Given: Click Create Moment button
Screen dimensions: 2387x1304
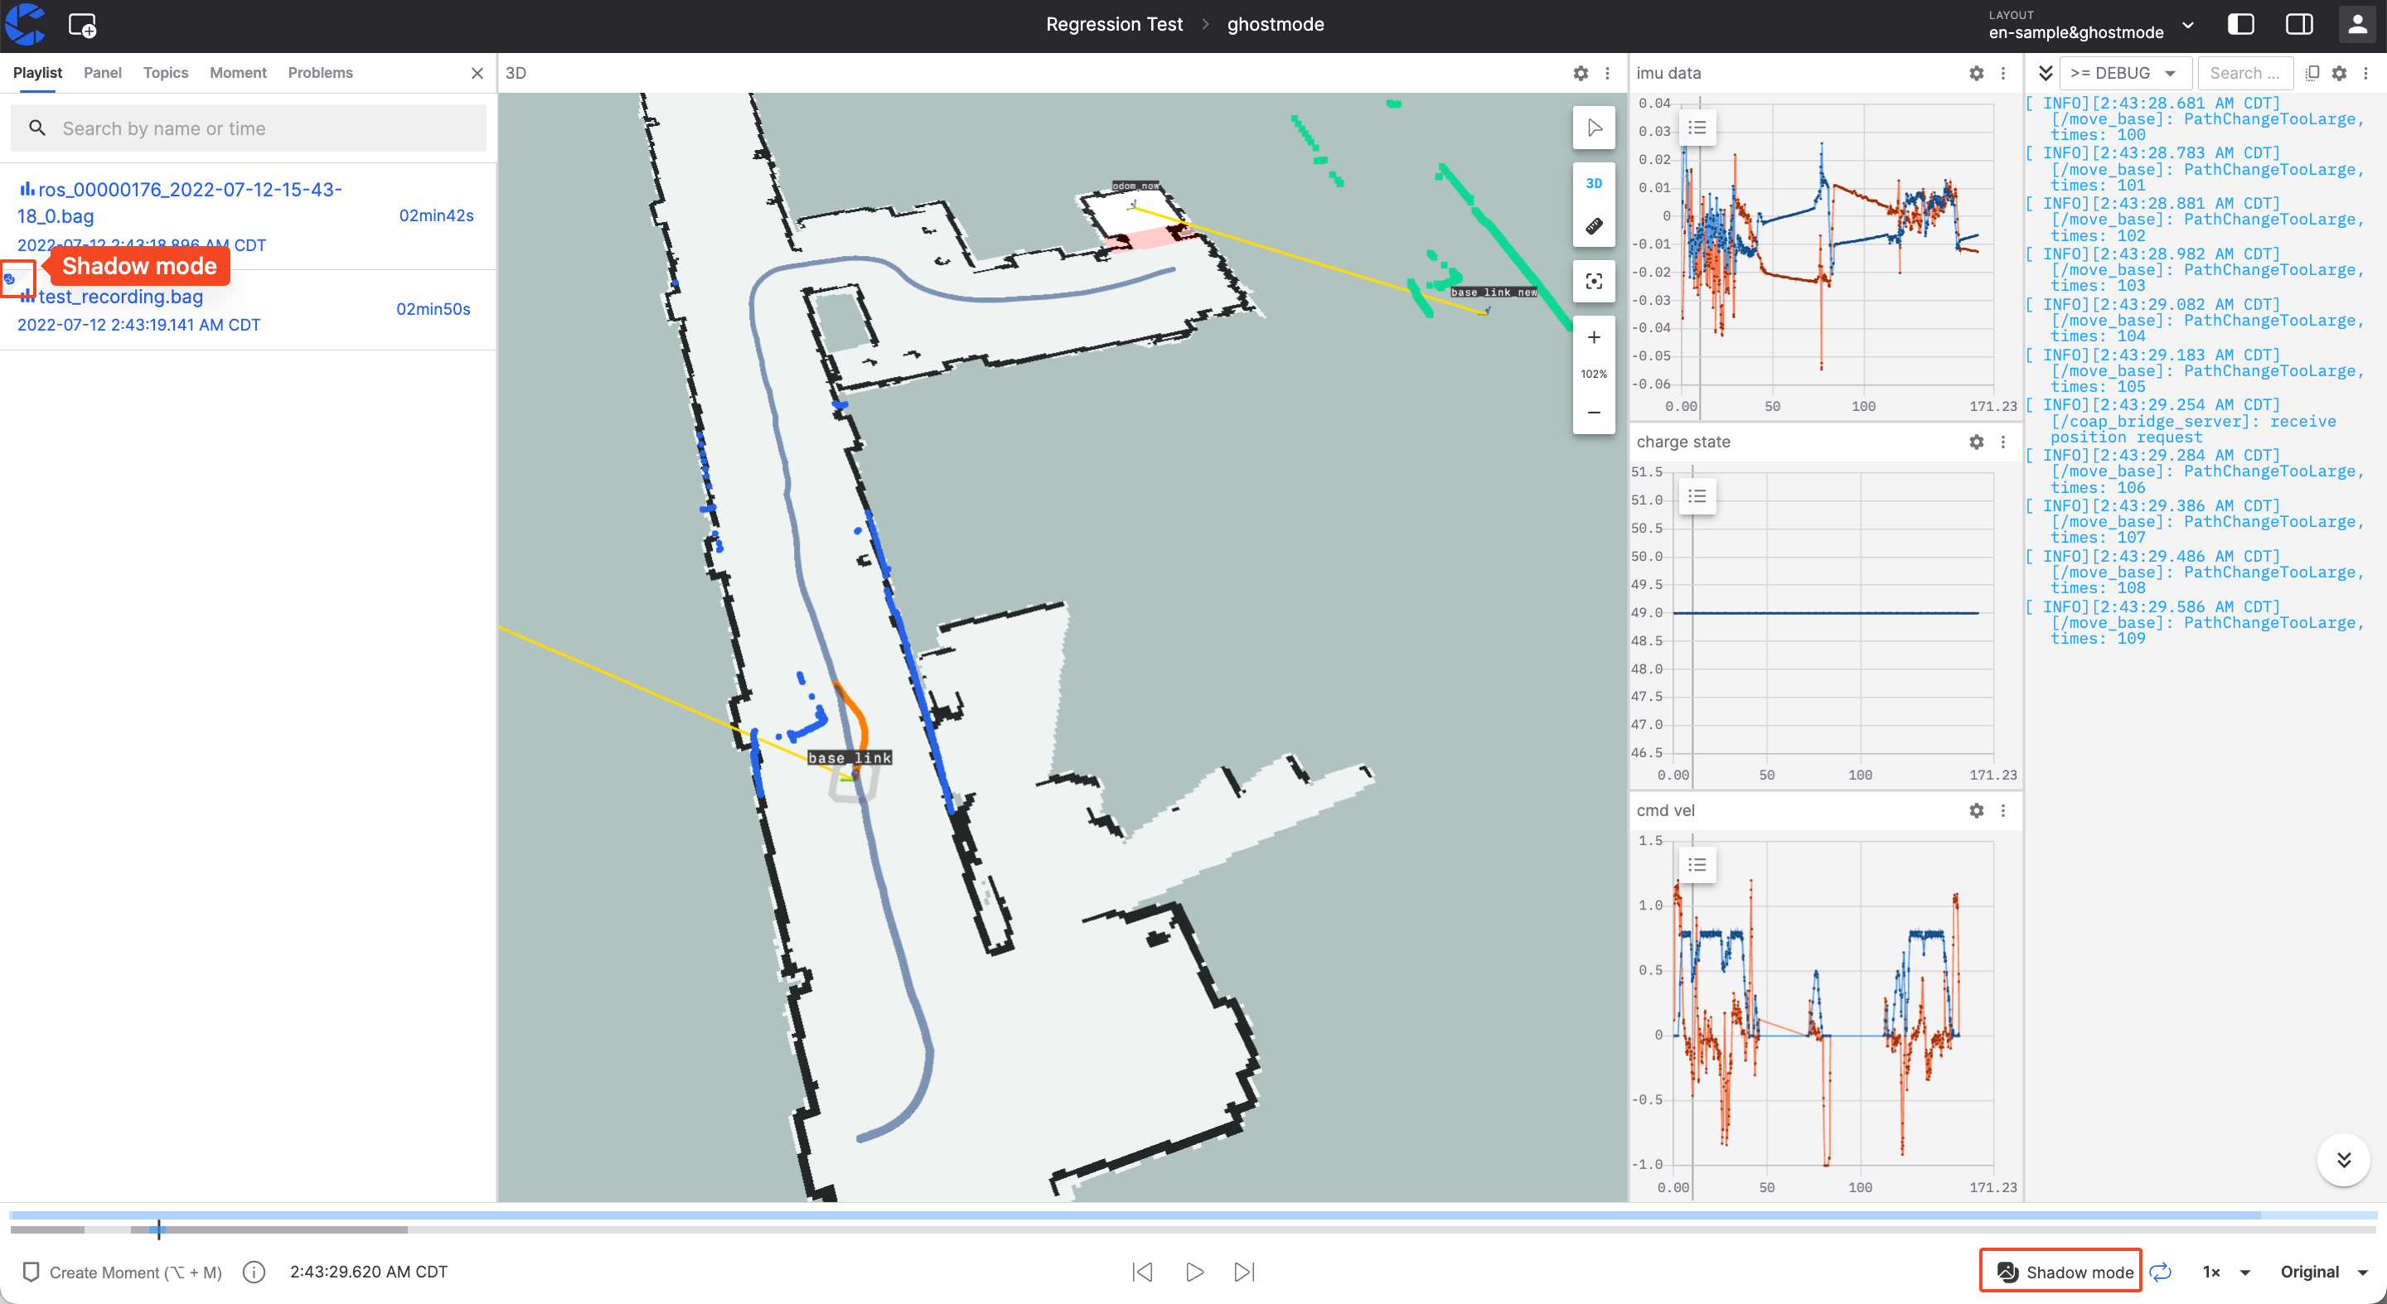Looking at the screenshot, I should tap(123, 1273).
